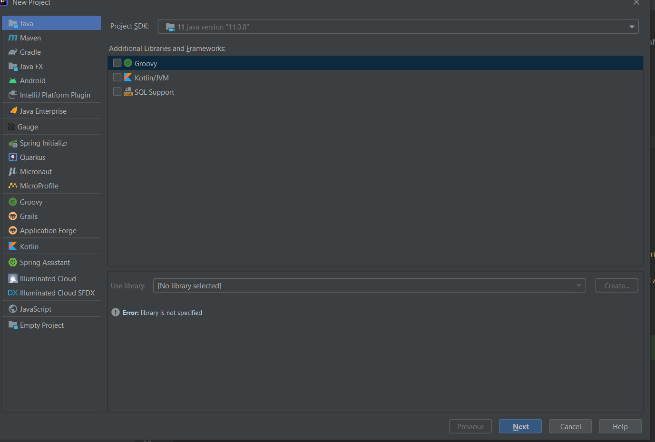Select the Maven project type
Screen dimensions: 655x442
coord(51,38)
